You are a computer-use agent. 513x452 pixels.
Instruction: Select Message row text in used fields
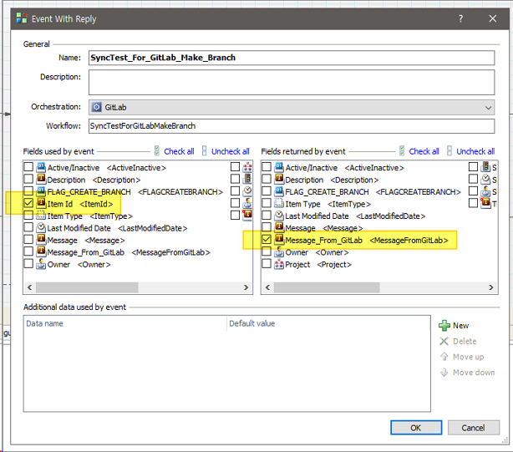click(x=86, y=241)
